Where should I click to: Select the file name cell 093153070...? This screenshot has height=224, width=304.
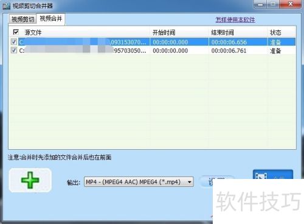[x=84, y=42]
